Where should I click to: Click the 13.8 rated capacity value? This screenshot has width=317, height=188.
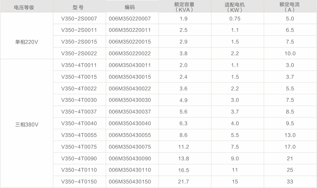183,159
